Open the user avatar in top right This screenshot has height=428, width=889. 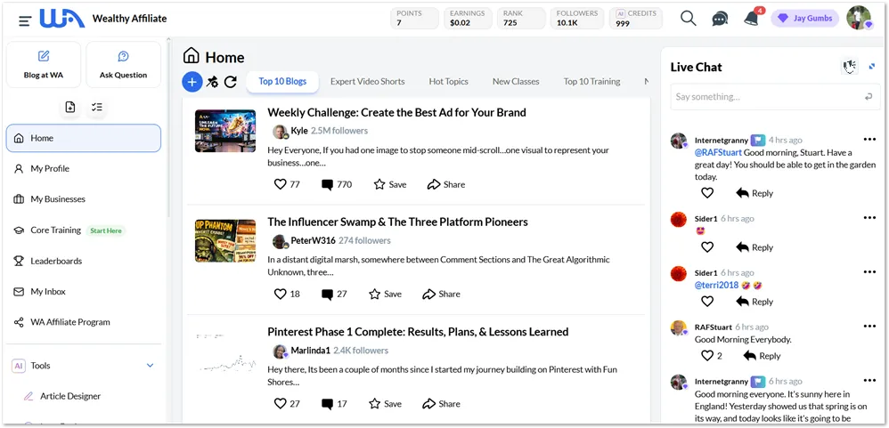(x=859, y=18)
